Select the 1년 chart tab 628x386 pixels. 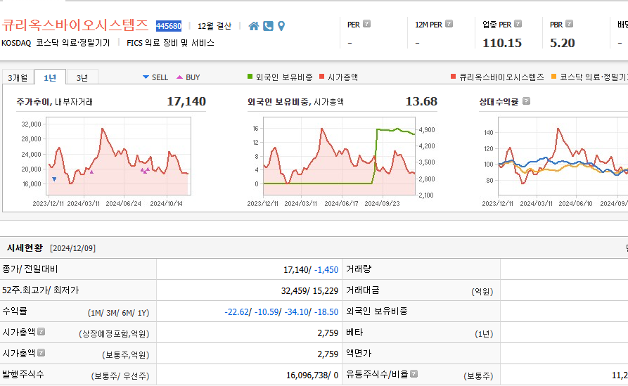50,77
